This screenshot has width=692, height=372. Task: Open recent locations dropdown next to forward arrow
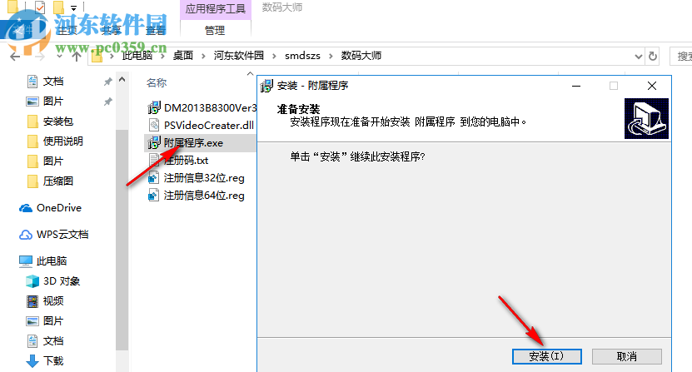pyautogui.click(x=60, y=56)
